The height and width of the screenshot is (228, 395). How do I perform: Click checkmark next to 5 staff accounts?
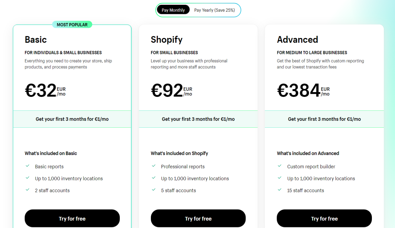point(154,190)
